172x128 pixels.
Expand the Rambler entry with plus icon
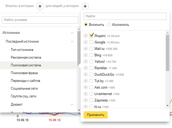click(85, 68)
